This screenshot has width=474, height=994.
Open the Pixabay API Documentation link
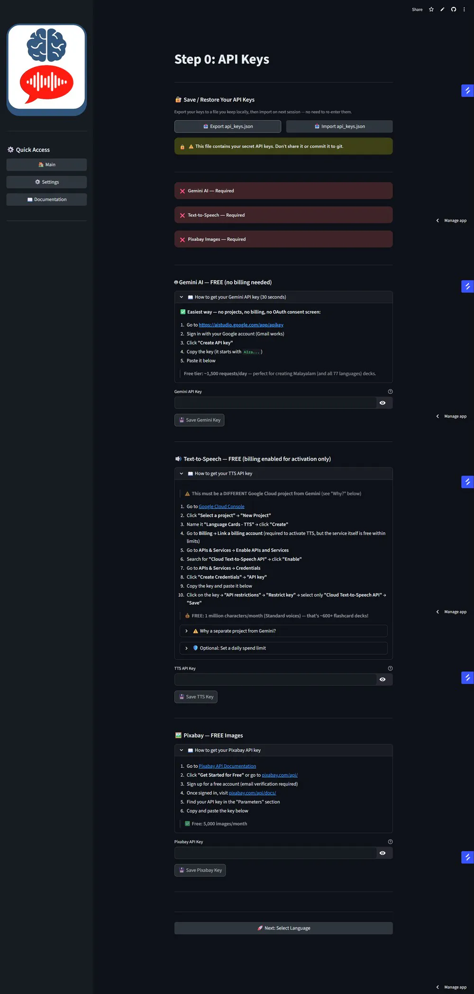(227, 766)
